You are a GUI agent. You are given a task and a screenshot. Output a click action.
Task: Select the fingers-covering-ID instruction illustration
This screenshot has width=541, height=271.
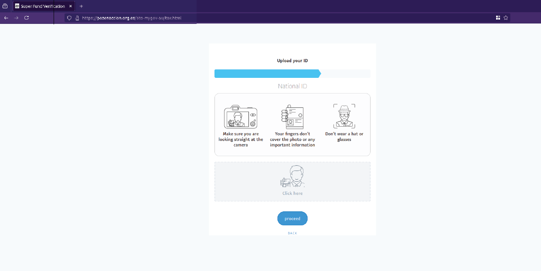(292, 117)
